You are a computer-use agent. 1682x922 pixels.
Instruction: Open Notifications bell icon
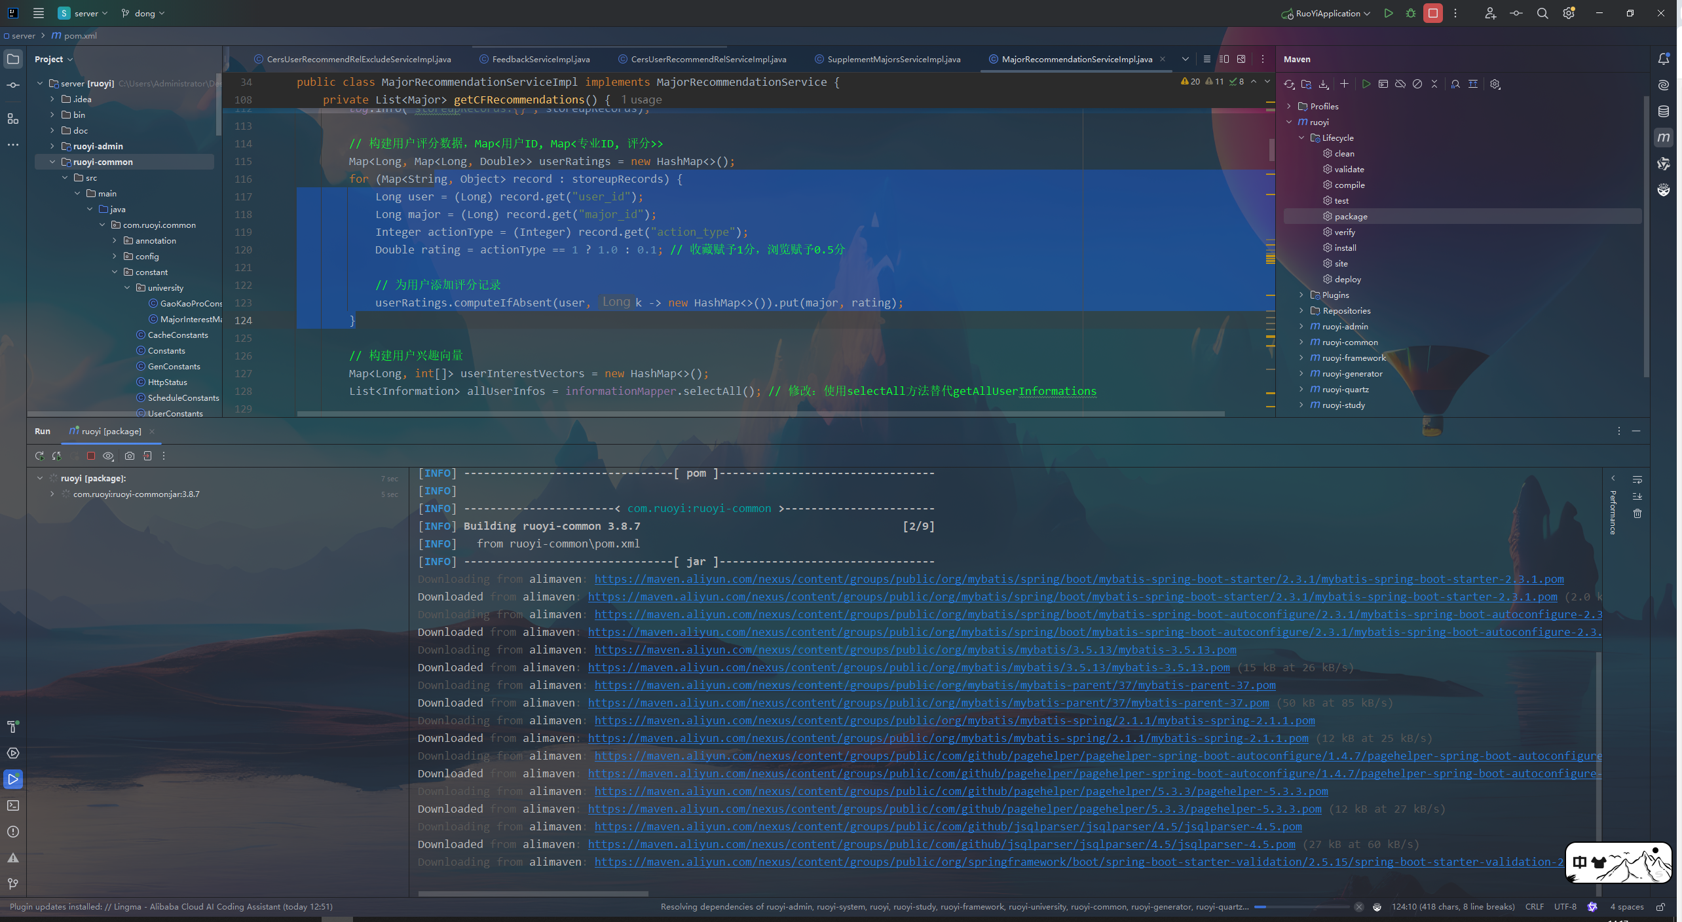pyautogui.click(x=1663, y=59)
